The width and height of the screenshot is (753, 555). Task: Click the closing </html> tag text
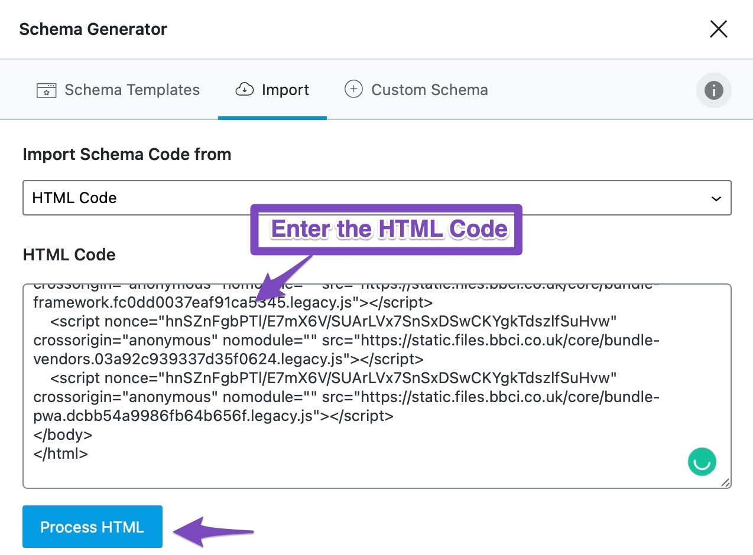click(x=61, y=454)
